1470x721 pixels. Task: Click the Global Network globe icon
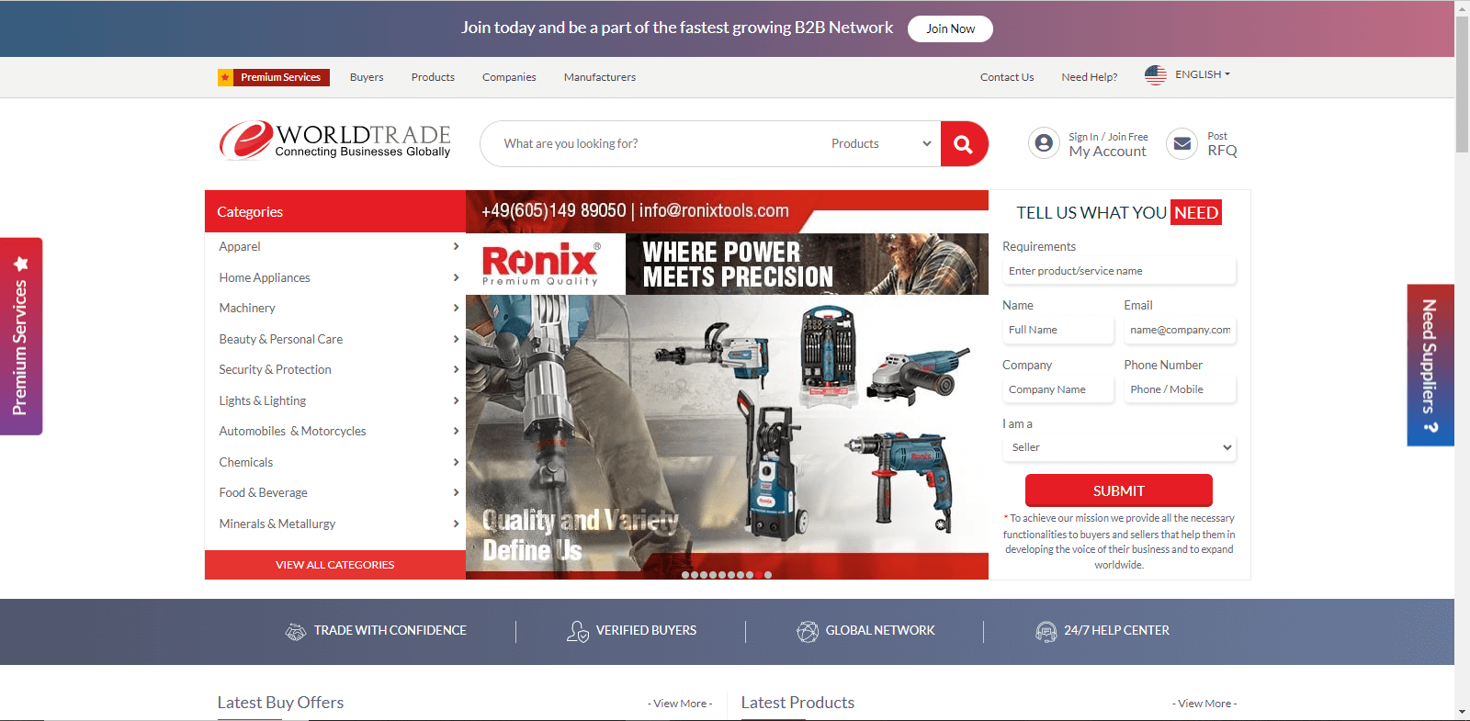point(808,631)
